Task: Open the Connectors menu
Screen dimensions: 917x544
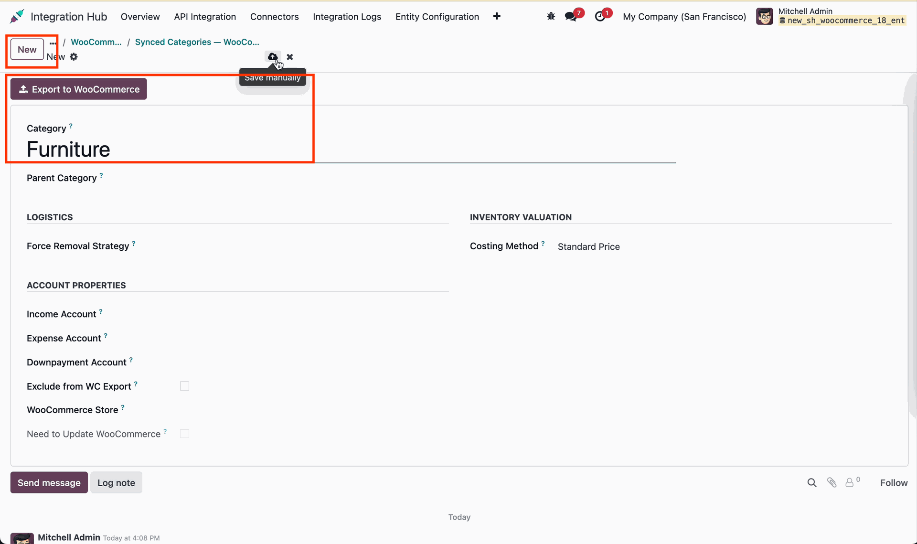Action: click(274, 17)
